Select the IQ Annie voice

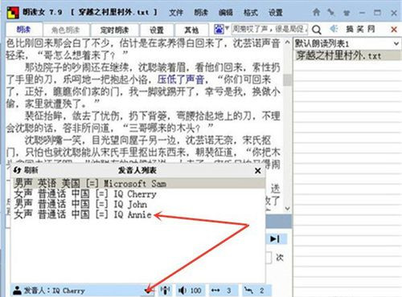(x=139, y=214)
